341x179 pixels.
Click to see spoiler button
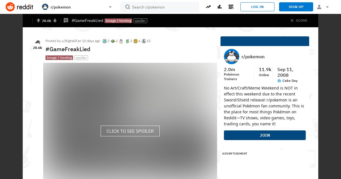[130, 131]
